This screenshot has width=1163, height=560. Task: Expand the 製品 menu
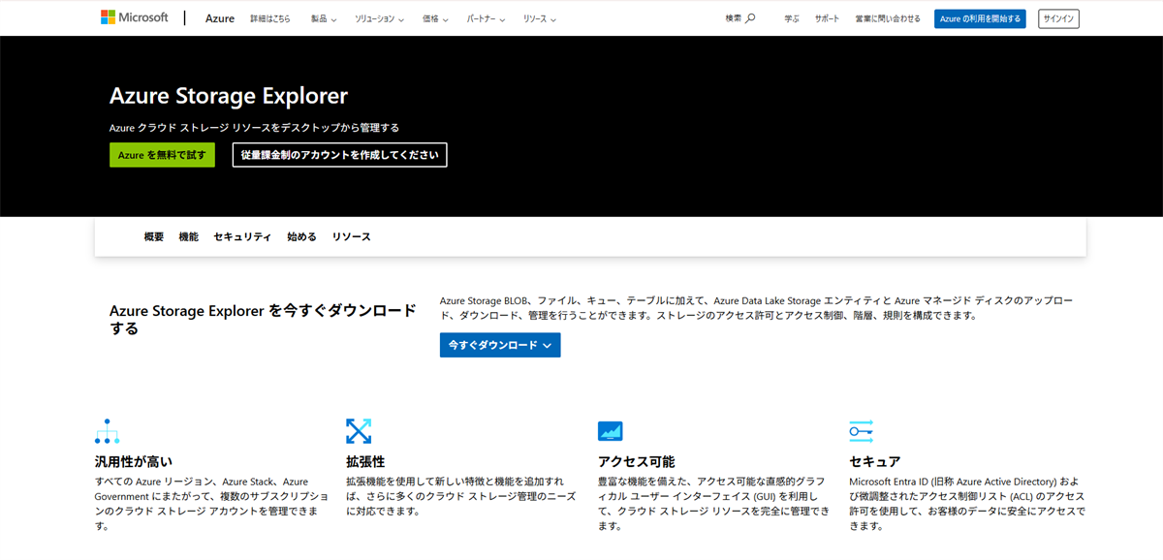click(x=324, y=18)
